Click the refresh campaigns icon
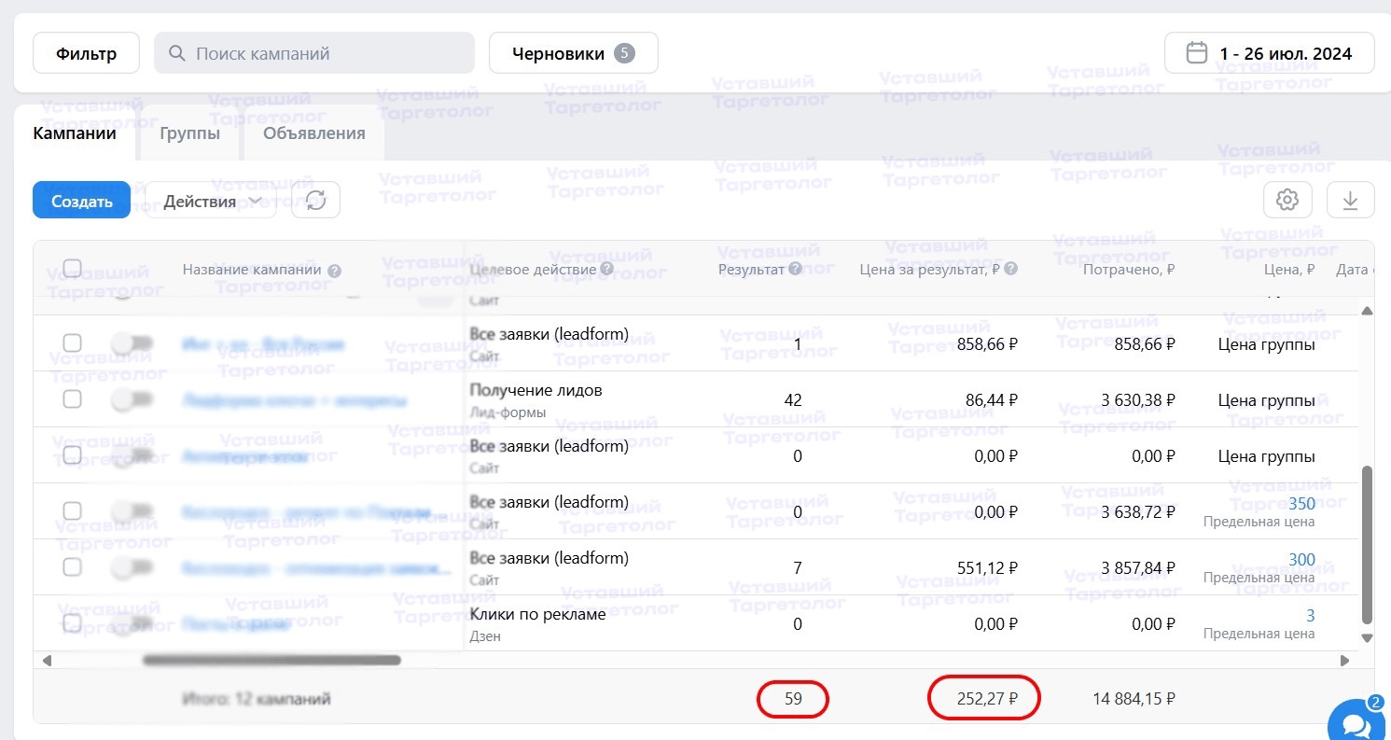Screen dimensions: 1391x740 tap(315, 201)
